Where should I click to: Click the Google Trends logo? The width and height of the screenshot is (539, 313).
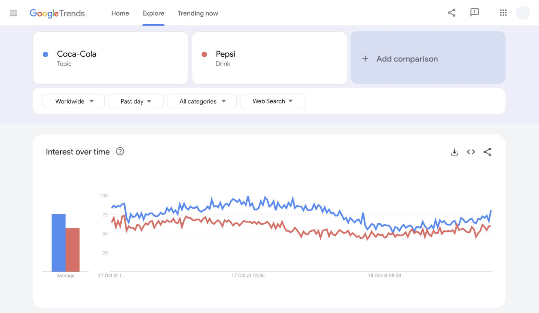click(57, 13)
